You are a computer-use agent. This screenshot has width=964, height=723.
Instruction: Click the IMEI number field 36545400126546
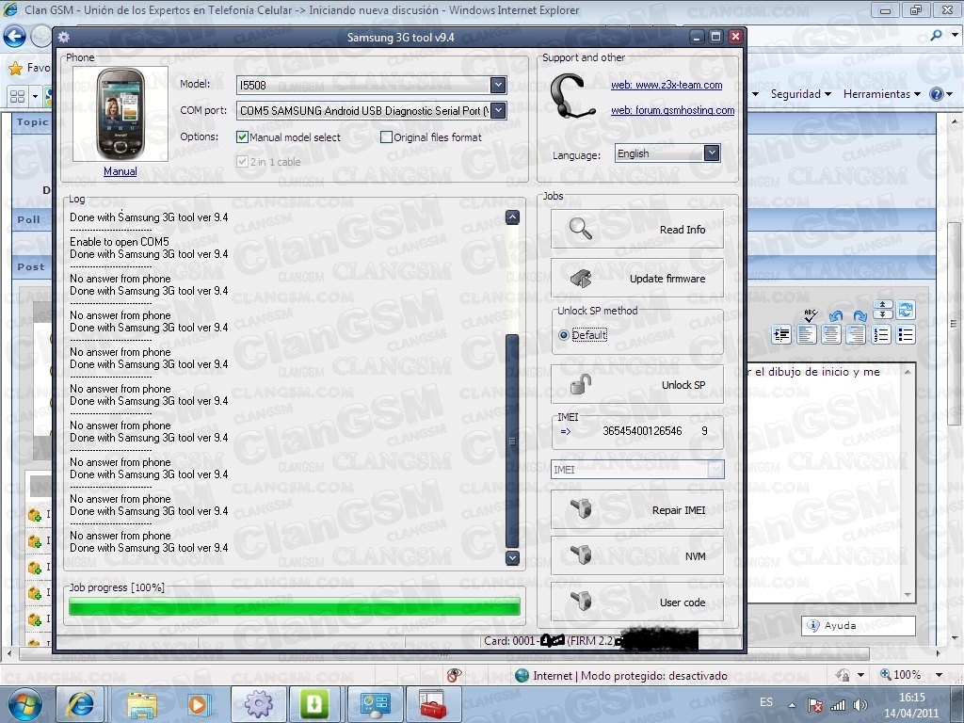click(642, 431)
